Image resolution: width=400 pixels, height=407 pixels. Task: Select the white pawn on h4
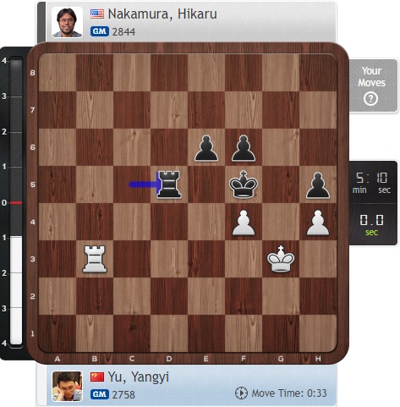pos(318,223)
